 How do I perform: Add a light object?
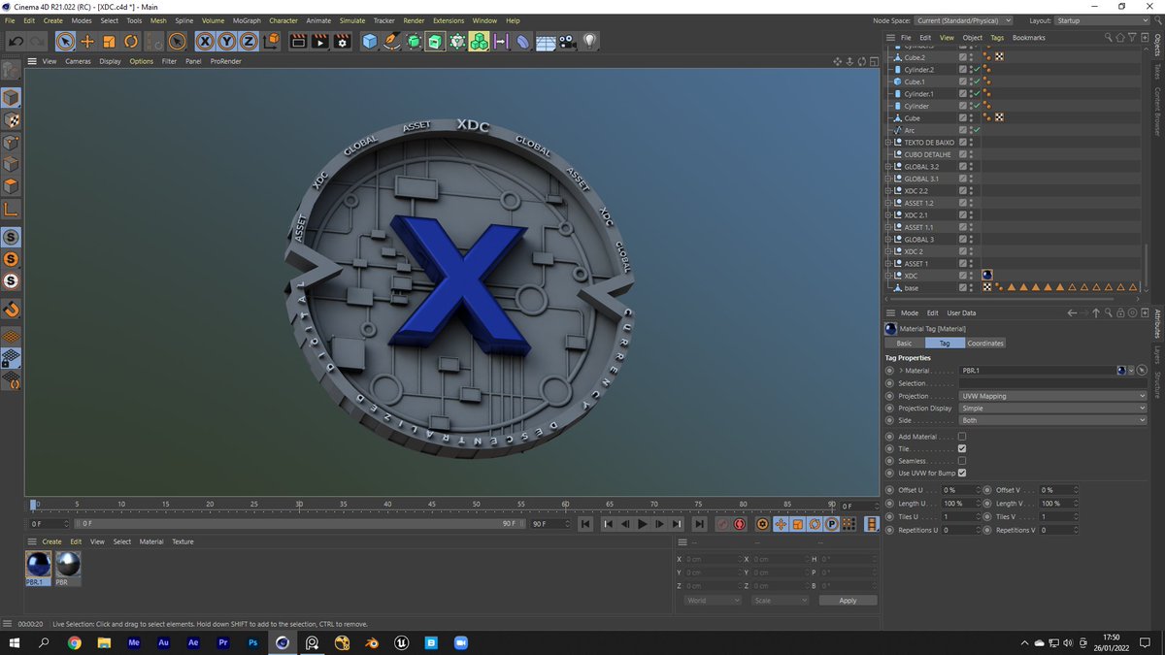click(589, 42)
